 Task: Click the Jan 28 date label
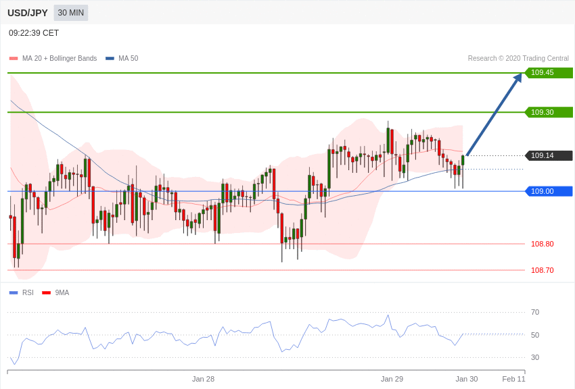(203, 379)
